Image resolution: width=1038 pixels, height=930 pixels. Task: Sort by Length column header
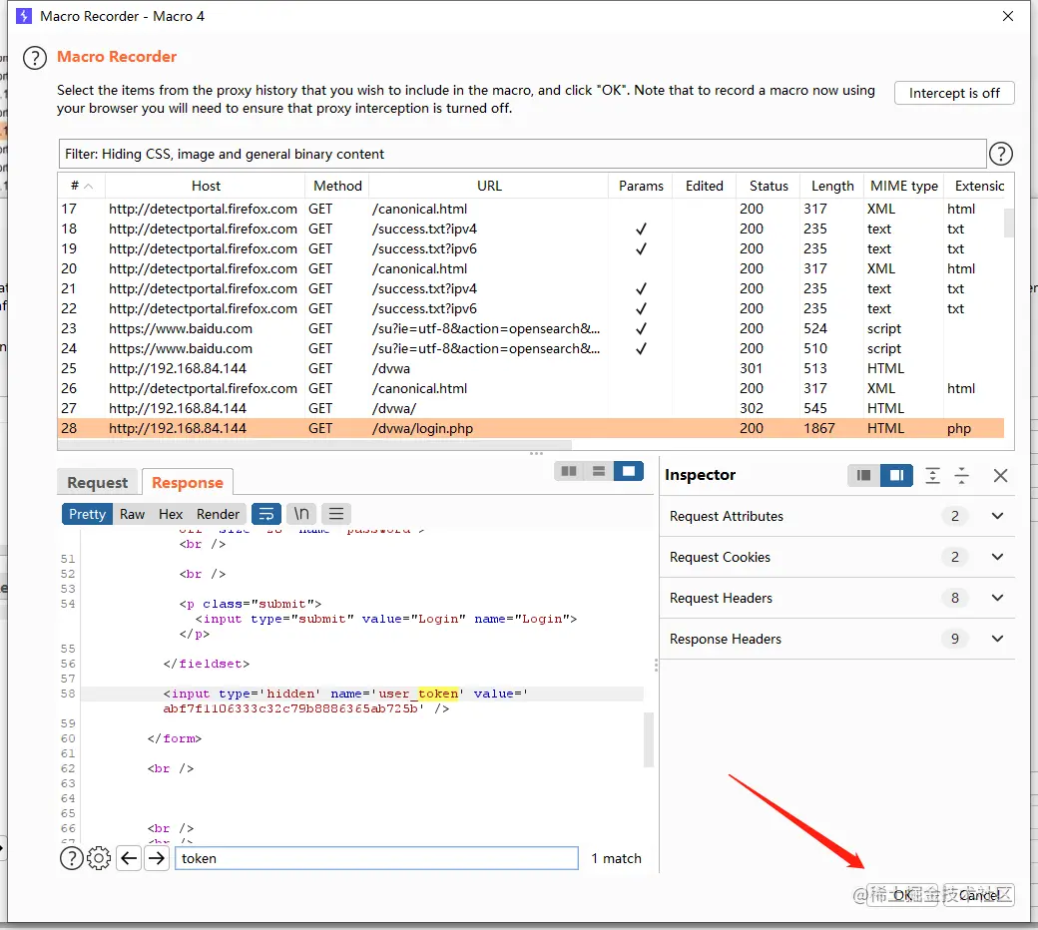point(832,186)
